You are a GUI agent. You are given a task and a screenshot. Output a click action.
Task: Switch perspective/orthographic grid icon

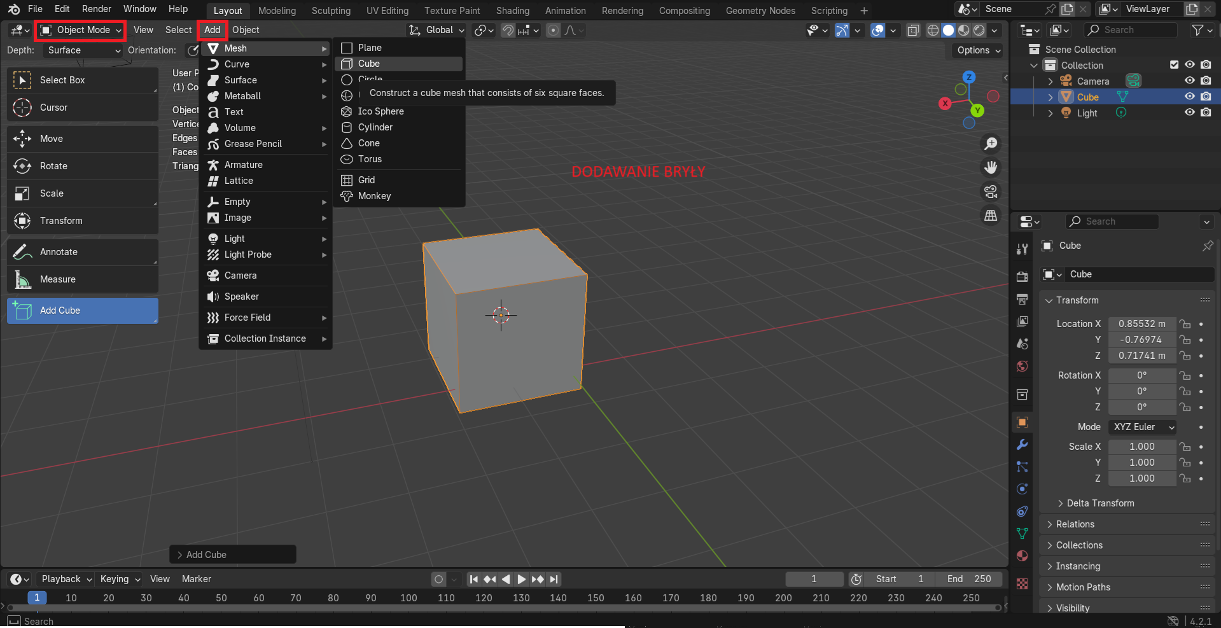[991, 216]
